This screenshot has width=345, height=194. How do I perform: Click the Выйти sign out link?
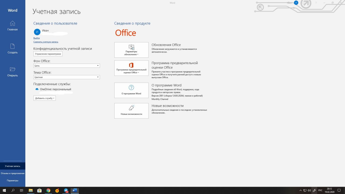(x=37, y=38)
